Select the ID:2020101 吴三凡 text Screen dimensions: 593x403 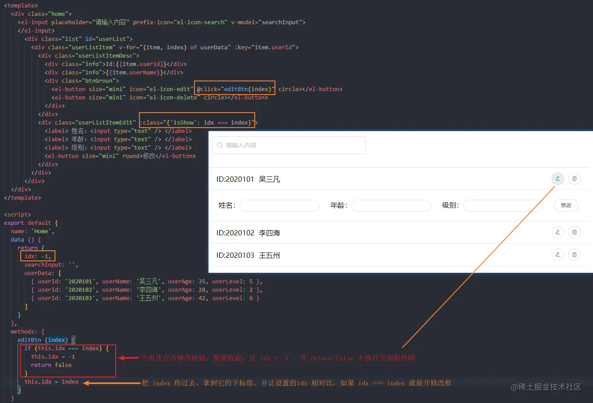(248, 179)
